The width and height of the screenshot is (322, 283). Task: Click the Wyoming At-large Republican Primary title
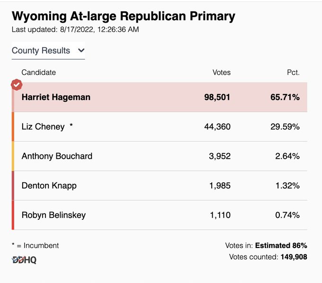click(x=123, y=17)
